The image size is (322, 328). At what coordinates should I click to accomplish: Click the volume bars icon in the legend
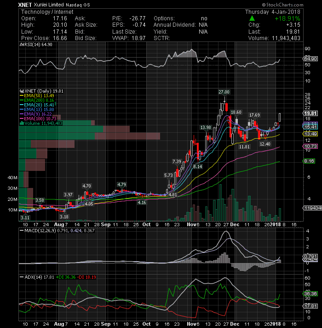(x=22, y=123)
